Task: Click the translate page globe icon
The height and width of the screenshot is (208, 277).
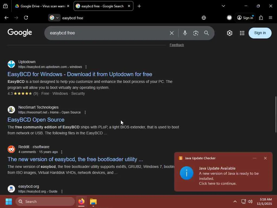Action: tap(204, 18)
